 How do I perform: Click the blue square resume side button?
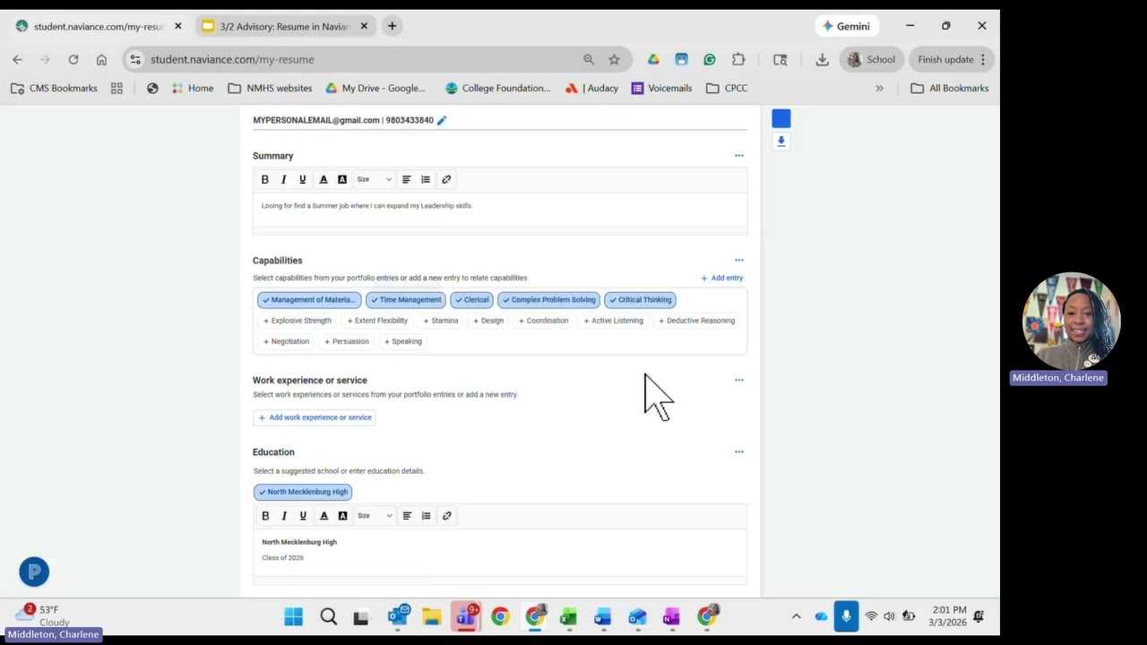point(781,119)
